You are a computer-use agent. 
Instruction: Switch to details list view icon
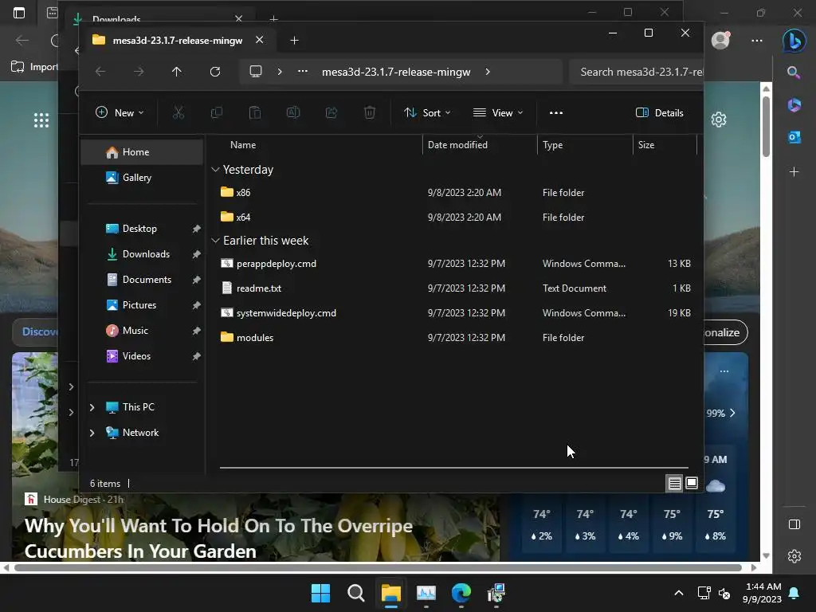(674, 484)
